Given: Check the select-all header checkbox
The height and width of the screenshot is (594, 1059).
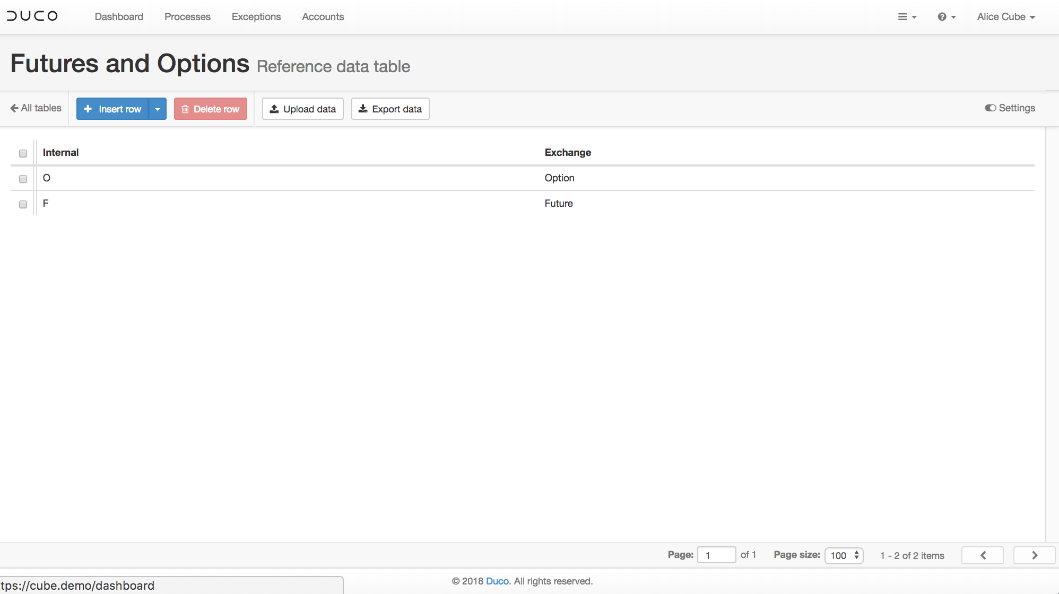Looking at the screenshot, I should (23, 153).
